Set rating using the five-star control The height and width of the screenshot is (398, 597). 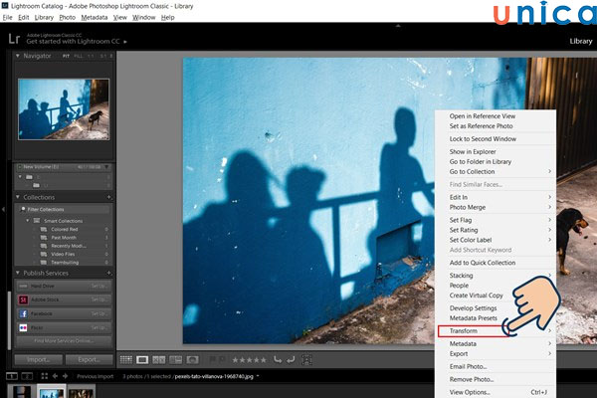(x=250, y=359)
